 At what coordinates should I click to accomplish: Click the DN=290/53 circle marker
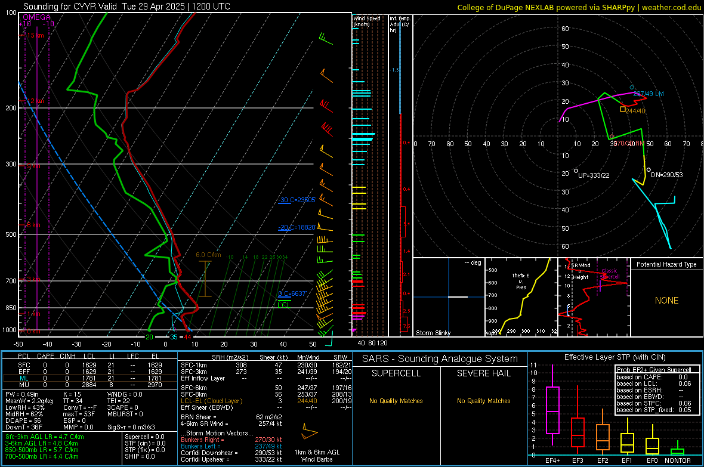click(649, 170)
